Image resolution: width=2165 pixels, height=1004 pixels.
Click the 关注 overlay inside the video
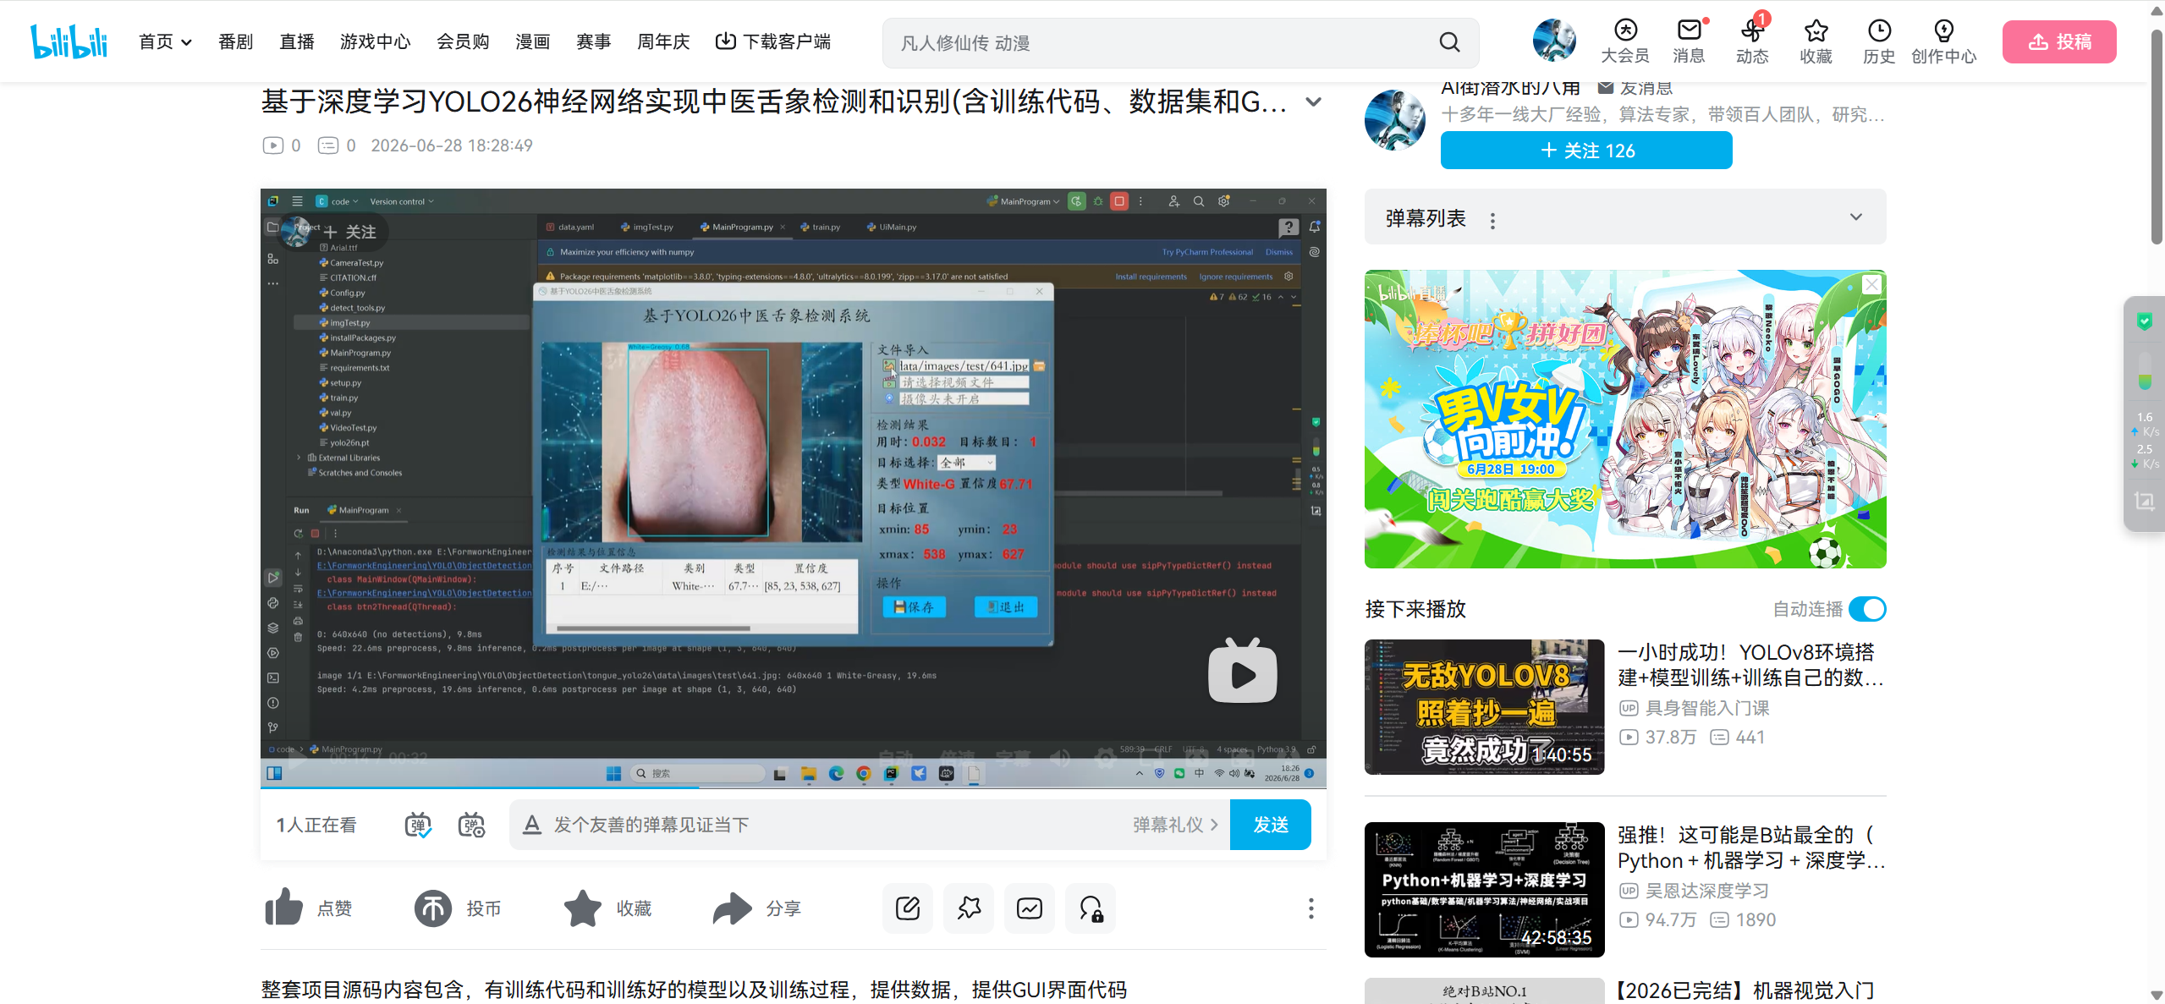coord(351,231)
